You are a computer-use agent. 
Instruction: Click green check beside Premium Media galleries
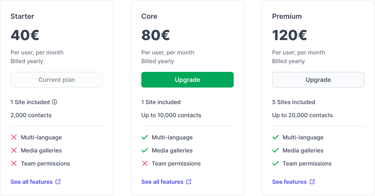[x=276, y=150]
